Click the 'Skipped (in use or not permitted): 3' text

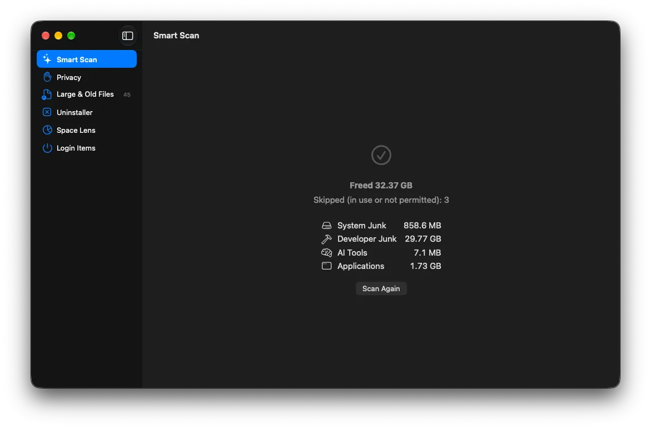381,200
